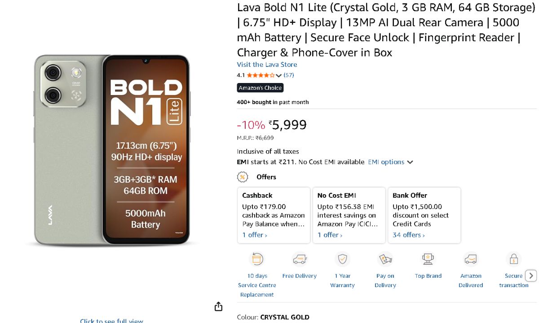Visit the Lava Store
539x323 pixels.
(267, 64)
